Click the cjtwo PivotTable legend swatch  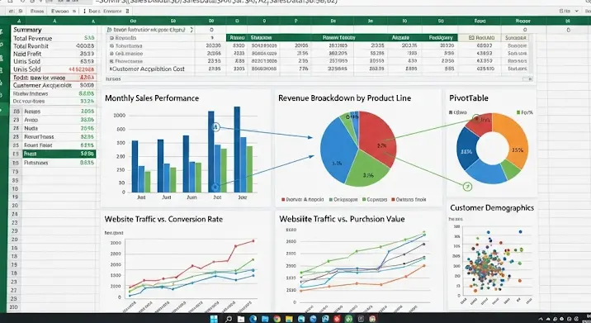coord(451,112)
